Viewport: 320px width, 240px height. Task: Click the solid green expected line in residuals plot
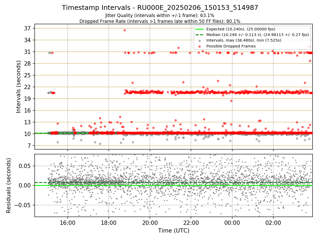click(174, 185)
